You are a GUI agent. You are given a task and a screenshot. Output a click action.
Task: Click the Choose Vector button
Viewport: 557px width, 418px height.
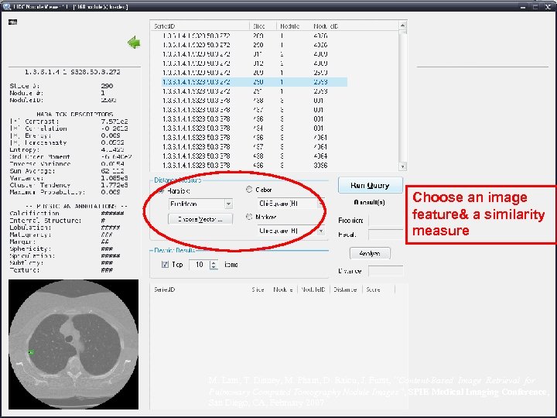tap(200, 219)
